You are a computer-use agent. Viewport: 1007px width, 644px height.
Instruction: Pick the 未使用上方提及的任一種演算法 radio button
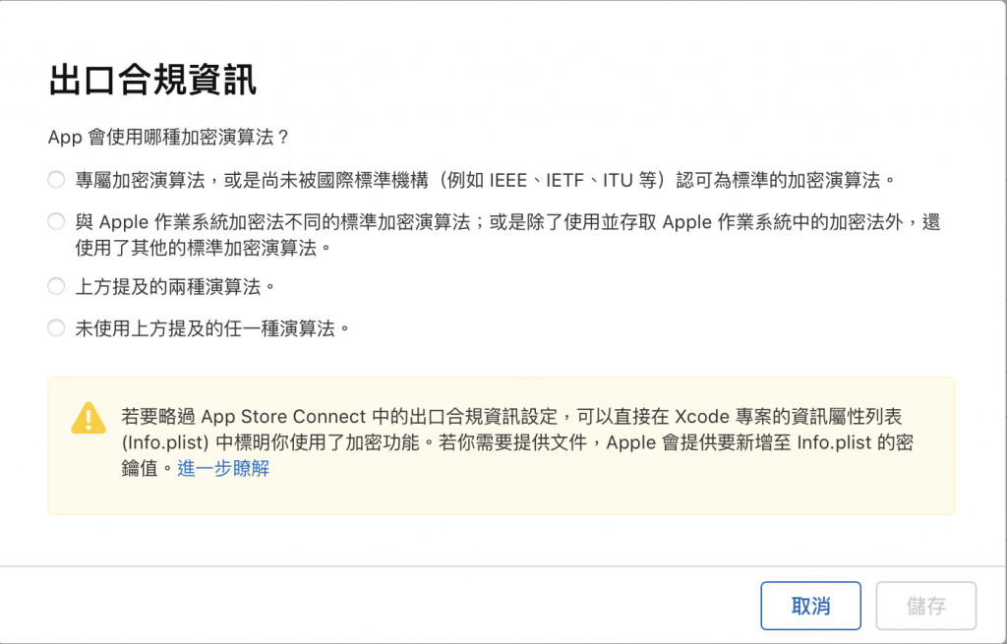(56, 328)
